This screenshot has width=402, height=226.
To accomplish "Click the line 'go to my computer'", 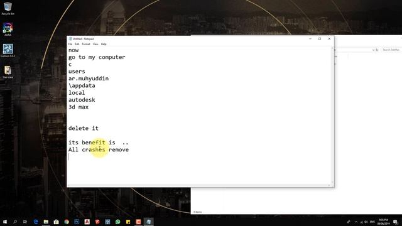I will (97, 57).
